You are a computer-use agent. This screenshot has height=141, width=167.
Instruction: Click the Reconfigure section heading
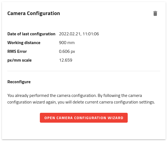click(x=19, y=82)
